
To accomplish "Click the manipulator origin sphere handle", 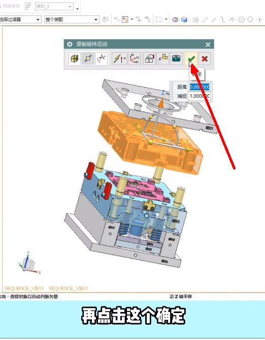I will pyautogui.click(x=151, y=142).
